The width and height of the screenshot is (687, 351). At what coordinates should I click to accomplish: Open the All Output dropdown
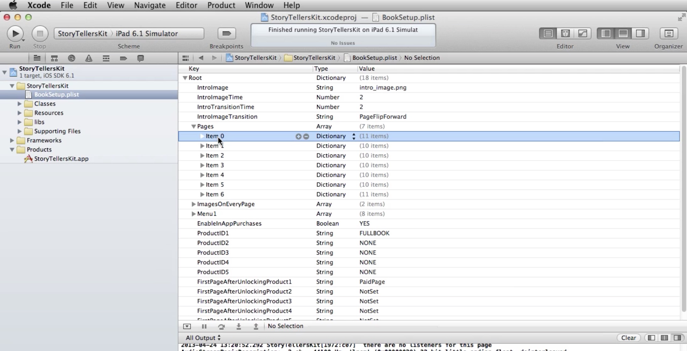203,338
